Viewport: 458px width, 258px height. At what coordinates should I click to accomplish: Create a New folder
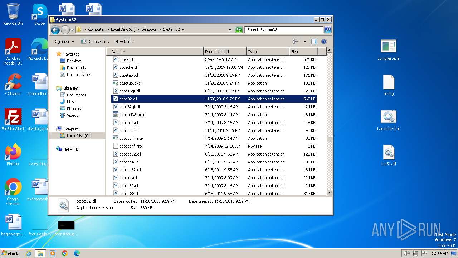point(125,42)
